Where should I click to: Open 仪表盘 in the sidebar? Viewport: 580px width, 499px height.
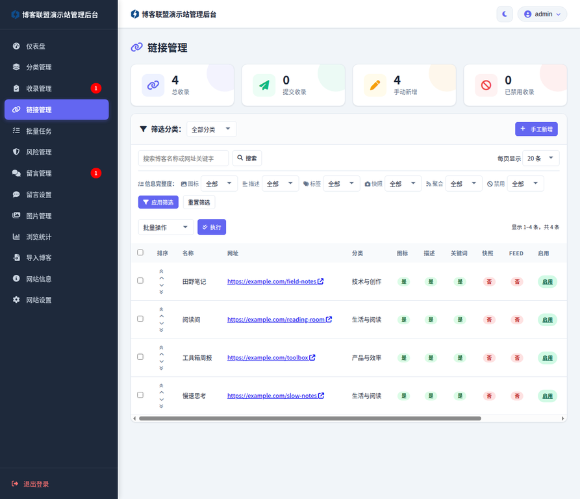pyautogui.click(x=57, y=46)
